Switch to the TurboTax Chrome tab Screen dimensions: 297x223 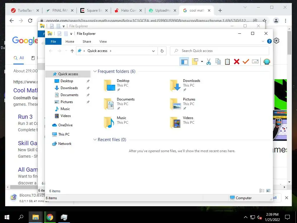25,10
